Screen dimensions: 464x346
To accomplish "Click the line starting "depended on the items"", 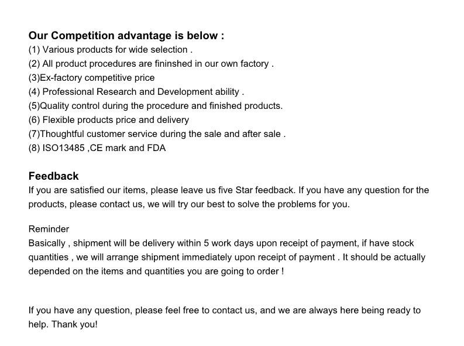I will tap(156, 271).
